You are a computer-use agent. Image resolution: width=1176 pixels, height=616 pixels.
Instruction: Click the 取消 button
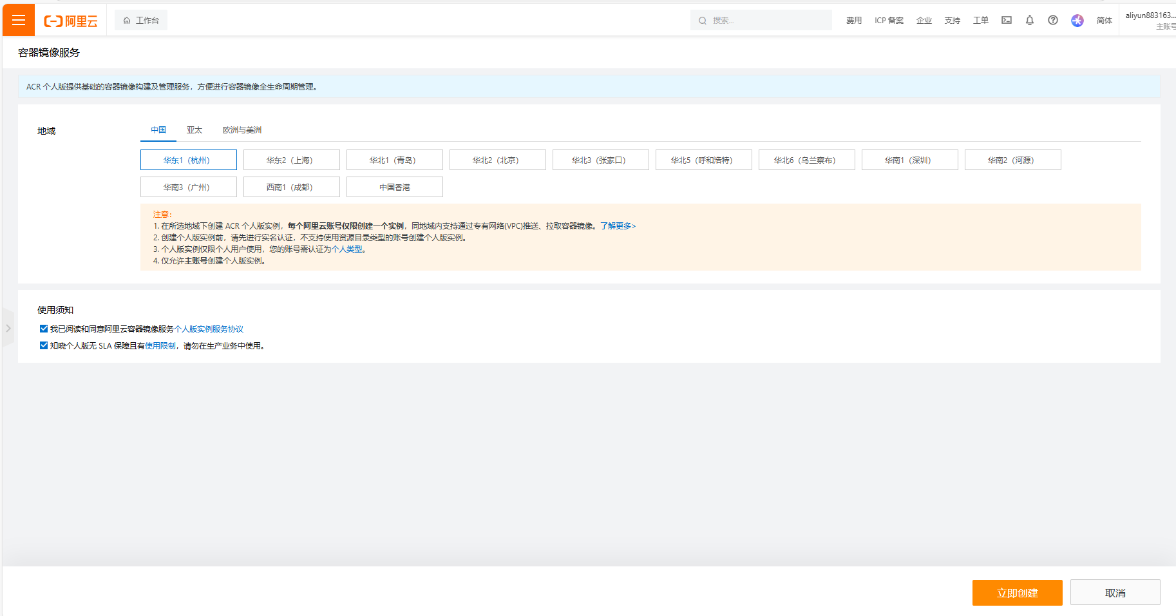(1115, 593)
